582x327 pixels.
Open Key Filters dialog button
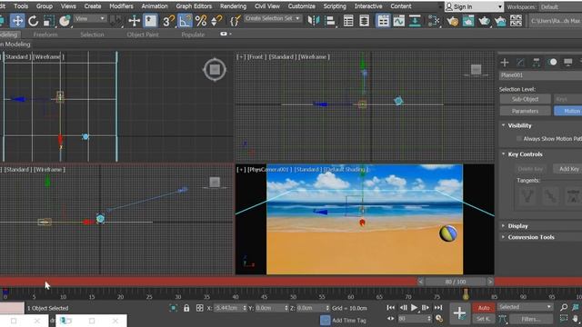click(x=530, y=319)
